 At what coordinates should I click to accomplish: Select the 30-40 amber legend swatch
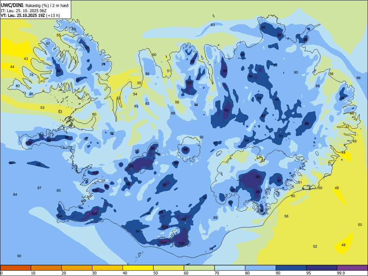[x=107, y=268]
